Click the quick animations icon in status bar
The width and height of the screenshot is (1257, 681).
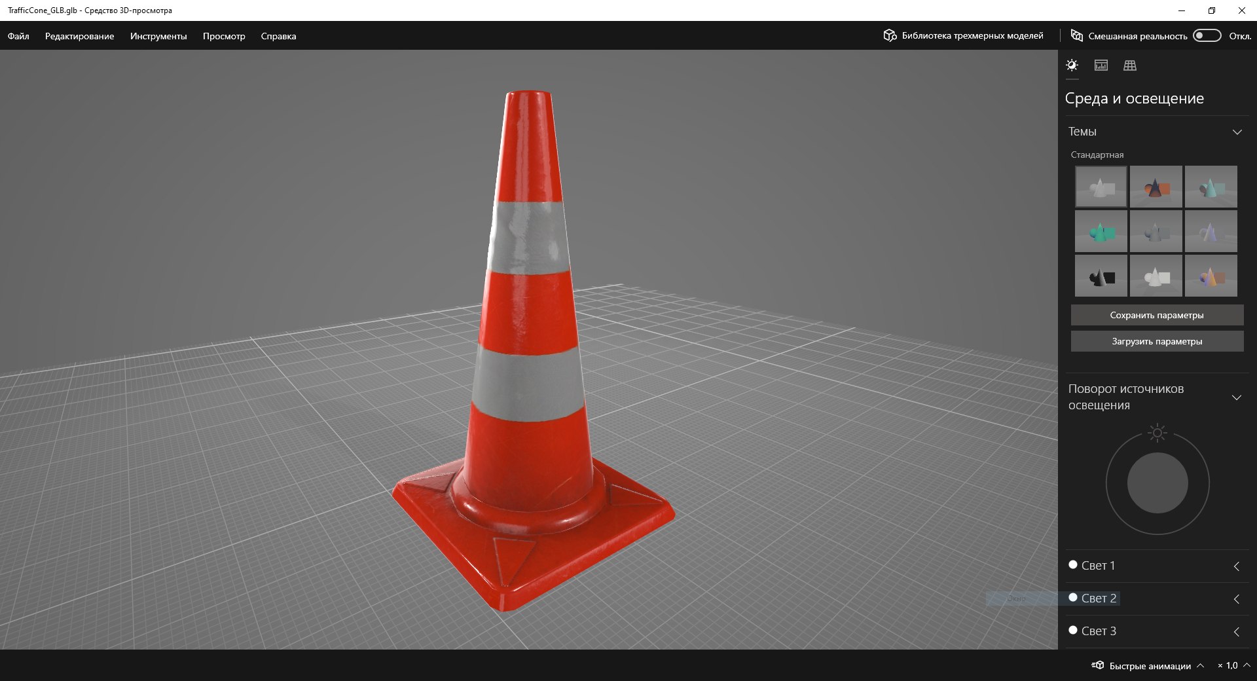[1098, 665]
